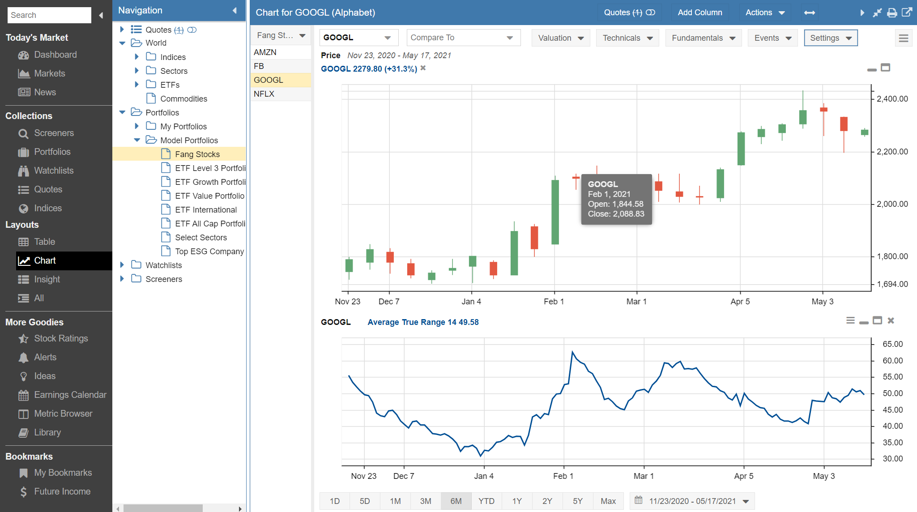
Task: Select NFLX in the Fang Stocks list
Action: [264, 94]
